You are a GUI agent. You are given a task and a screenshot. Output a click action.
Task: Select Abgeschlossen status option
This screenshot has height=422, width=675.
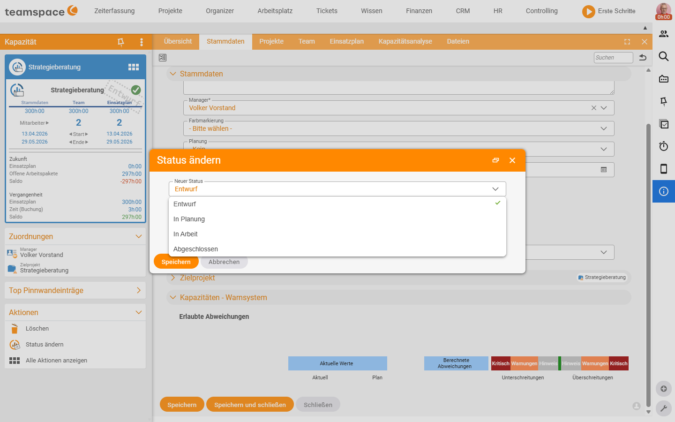pos(337,249)
